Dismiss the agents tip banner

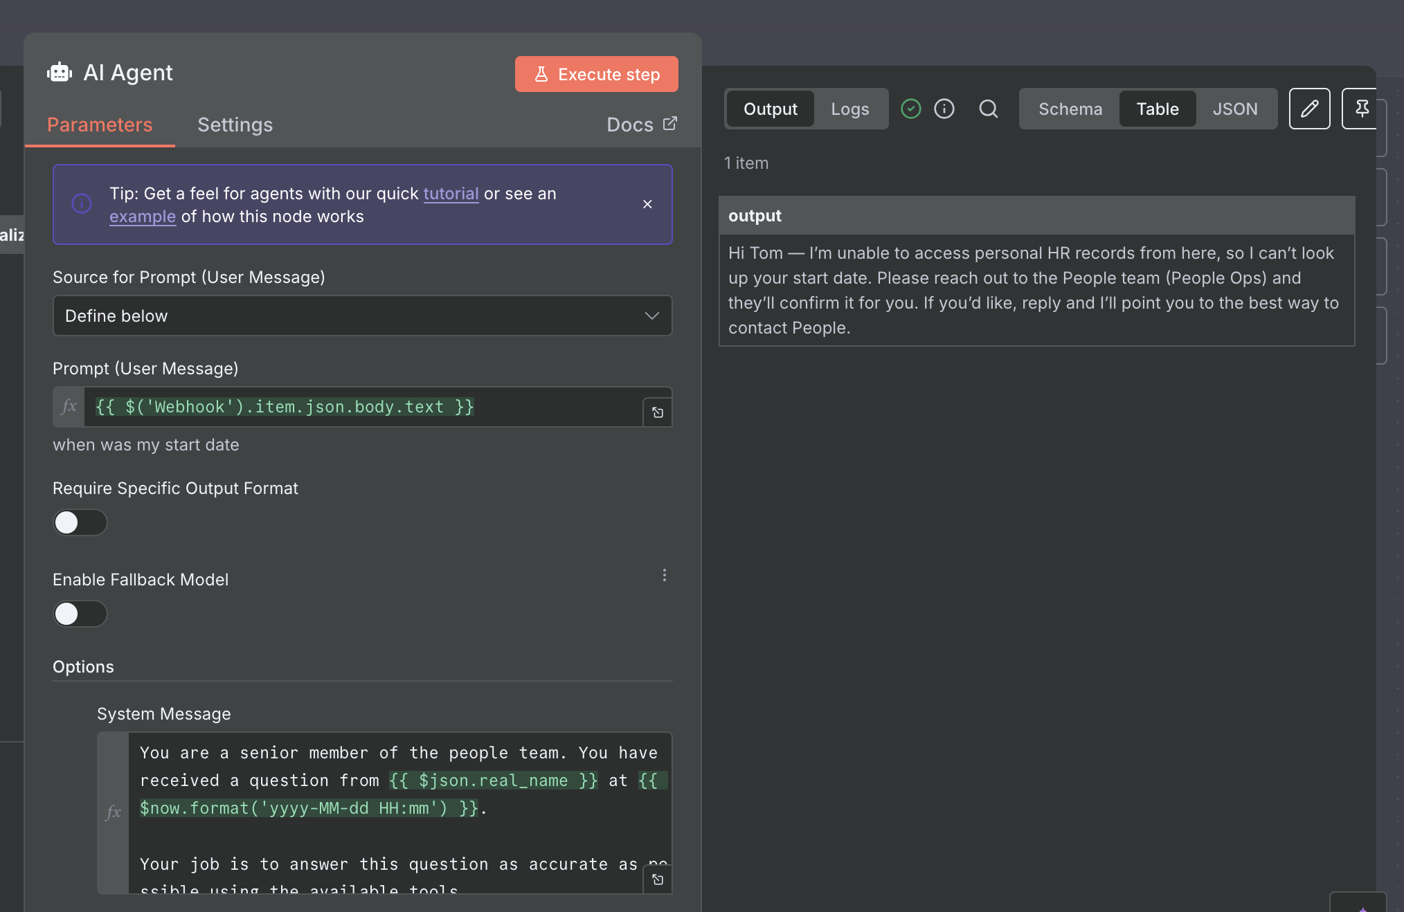(x=647, y=204)
